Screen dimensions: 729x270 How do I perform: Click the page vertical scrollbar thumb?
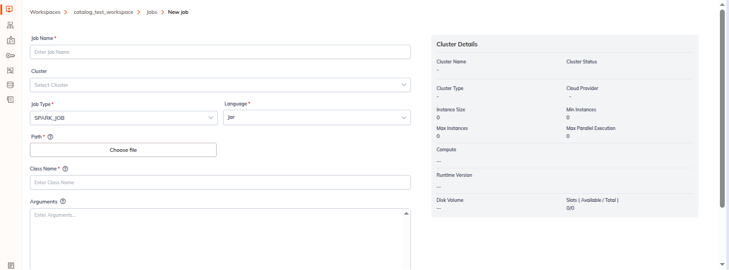click(723, 108)
